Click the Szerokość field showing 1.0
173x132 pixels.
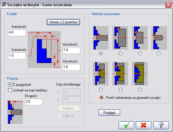tap(17, 56)
